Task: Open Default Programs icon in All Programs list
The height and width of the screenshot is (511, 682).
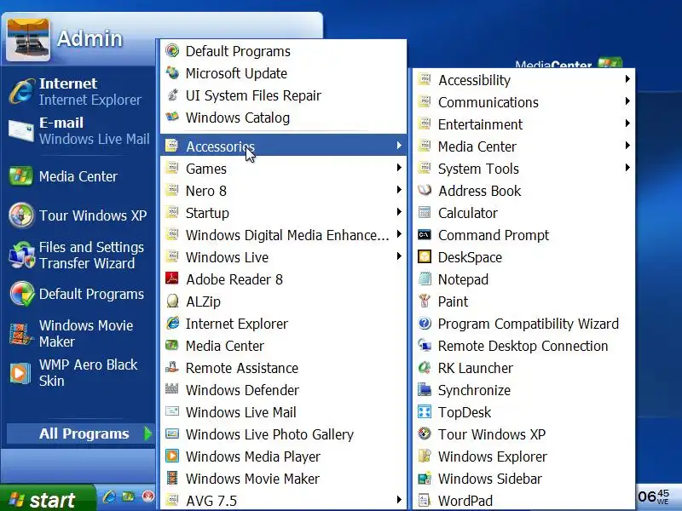Action: (172, 51)
